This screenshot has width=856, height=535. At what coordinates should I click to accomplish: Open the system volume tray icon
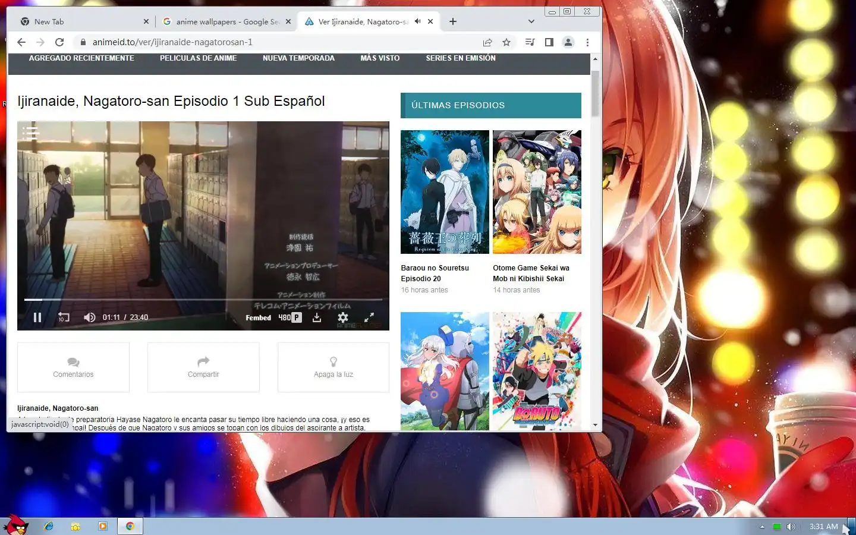point(791,527)
